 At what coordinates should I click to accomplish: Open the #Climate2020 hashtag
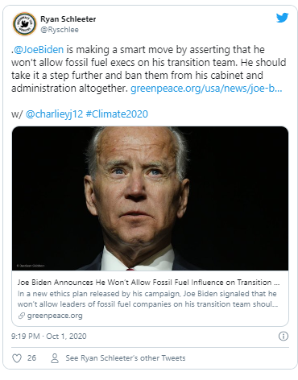pyautogui.click(x=117, y=114)
